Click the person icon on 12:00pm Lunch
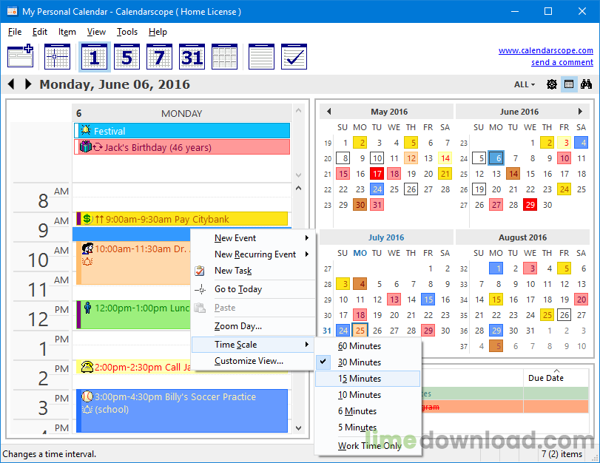Image resolution: width=600 pixels, height=463 pixels. click(87, 308)
